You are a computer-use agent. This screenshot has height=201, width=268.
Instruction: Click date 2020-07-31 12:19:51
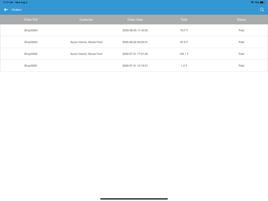point(135,66)
